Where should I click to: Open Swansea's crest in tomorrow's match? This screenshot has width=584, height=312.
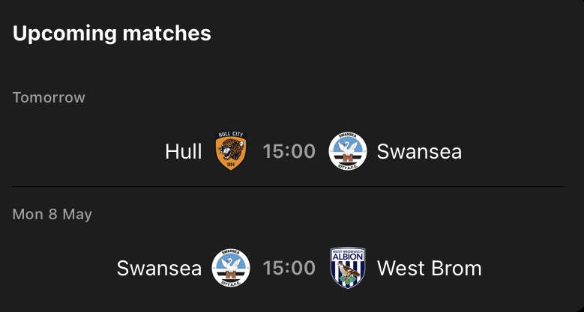point(348,151)
